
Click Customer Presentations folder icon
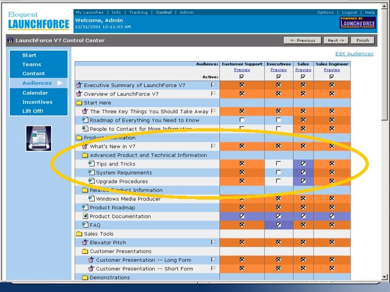click(x=85, y=251)
